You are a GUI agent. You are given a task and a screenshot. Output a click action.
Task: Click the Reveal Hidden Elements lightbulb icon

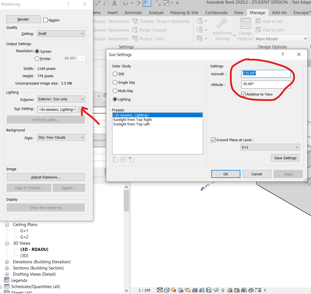pos(223,290)
